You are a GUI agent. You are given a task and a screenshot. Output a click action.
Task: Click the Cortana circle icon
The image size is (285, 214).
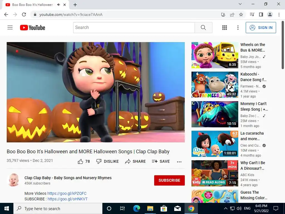pyautogui.click(x=109, y=208)
